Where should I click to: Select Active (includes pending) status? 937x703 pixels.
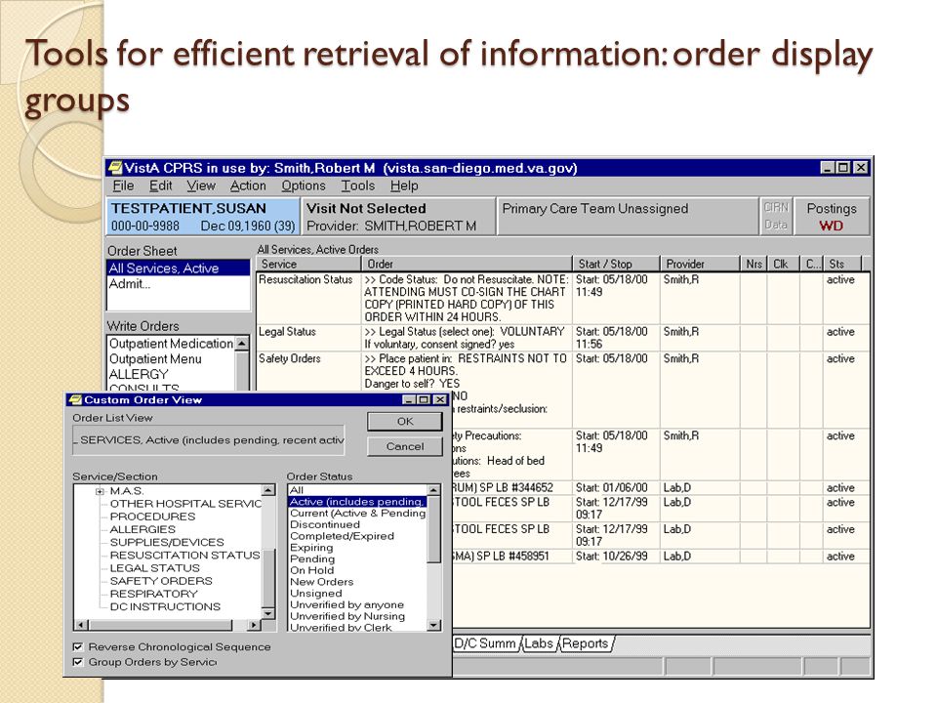pyautogui.click(x=357, y=502)
